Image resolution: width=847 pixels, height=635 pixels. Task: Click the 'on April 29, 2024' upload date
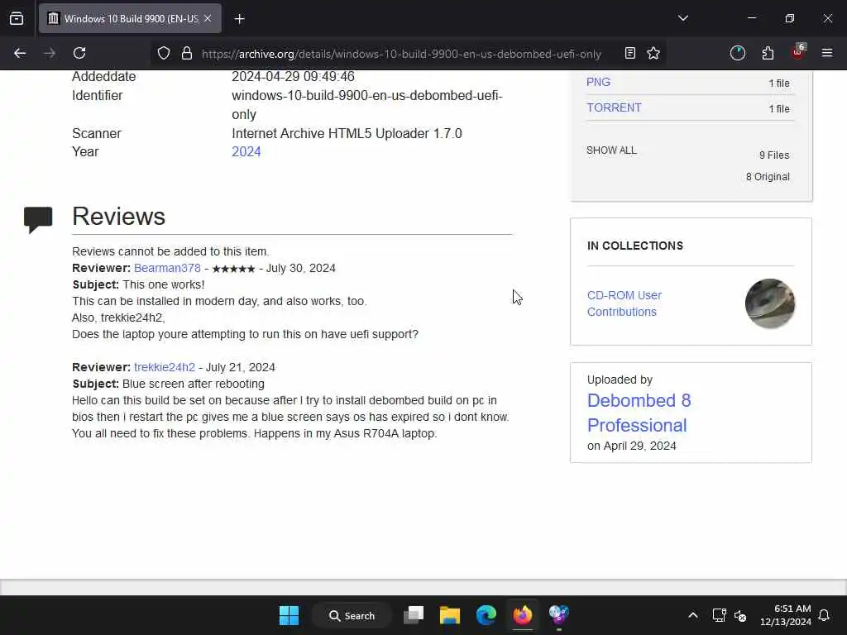click(x=631, y=446)
